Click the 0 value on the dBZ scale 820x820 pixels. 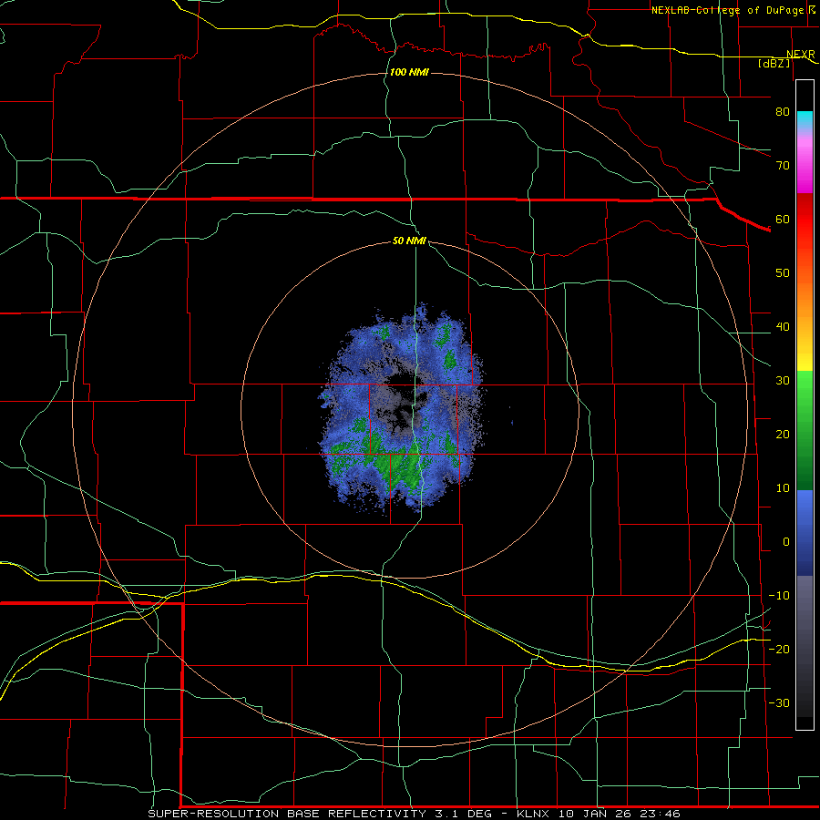click(786, 542)
